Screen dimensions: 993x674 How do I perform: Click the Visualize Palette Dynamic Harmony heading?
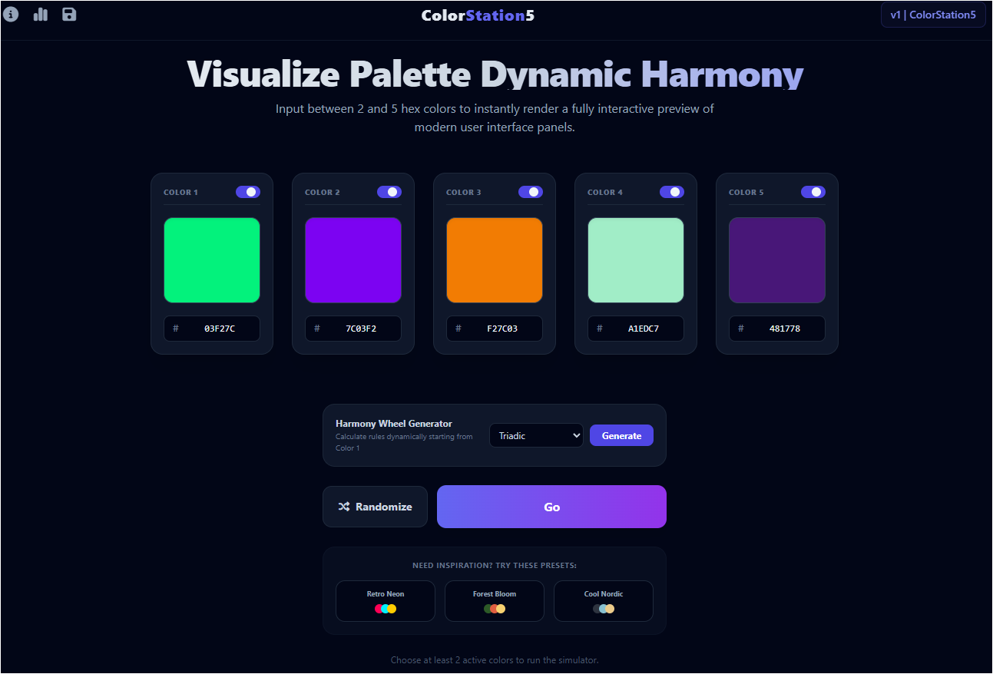pos(495,74)
